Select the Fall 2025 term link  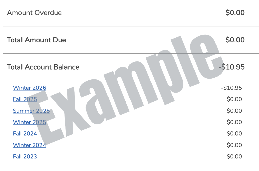[25, 99]
